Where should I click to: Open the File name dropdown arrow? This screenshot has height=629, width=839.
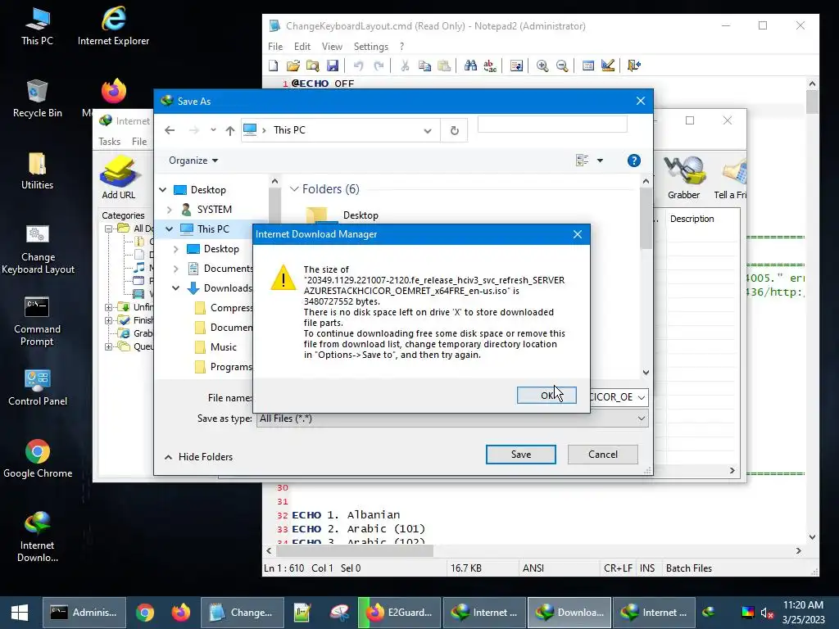[641, 397]
